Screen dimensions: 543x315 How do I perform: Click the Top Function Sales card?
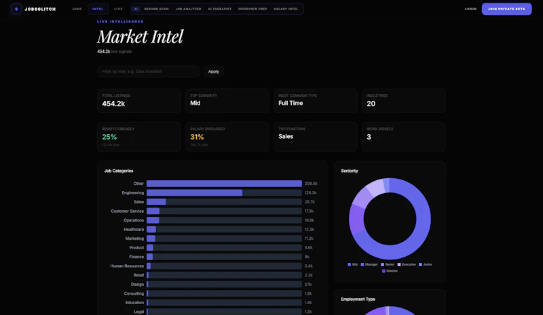316,137
